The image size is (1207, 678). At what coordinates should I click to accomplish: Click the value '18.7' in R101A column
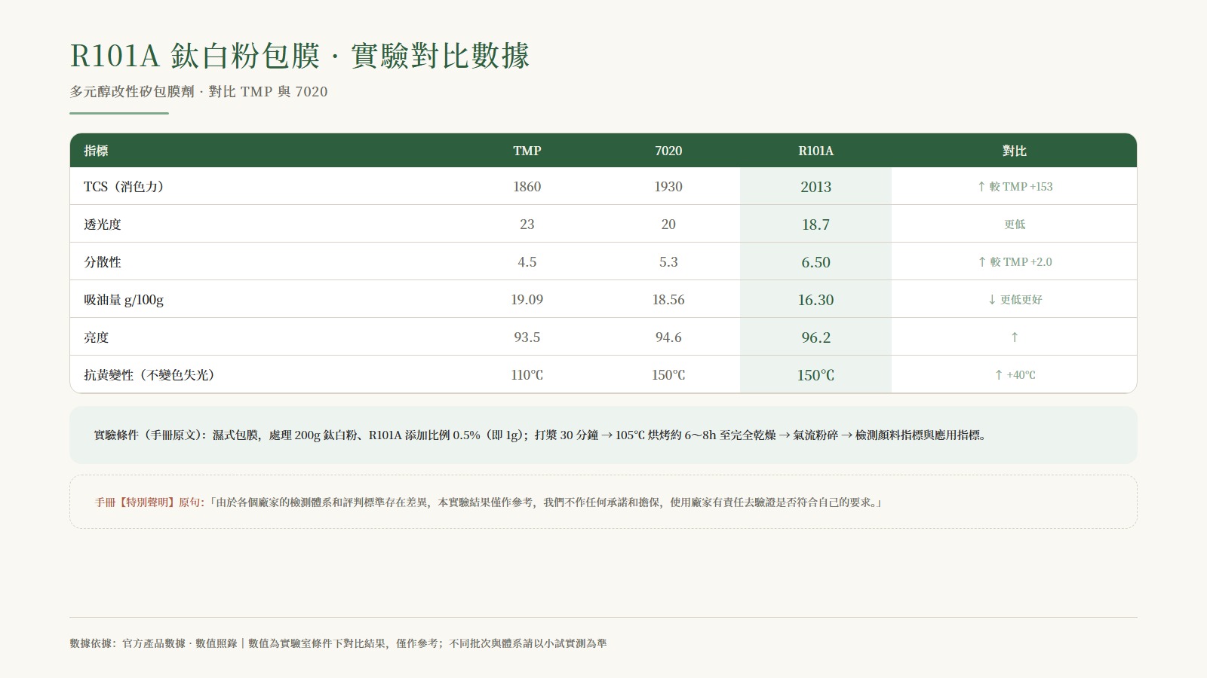(x=815, y=224)
